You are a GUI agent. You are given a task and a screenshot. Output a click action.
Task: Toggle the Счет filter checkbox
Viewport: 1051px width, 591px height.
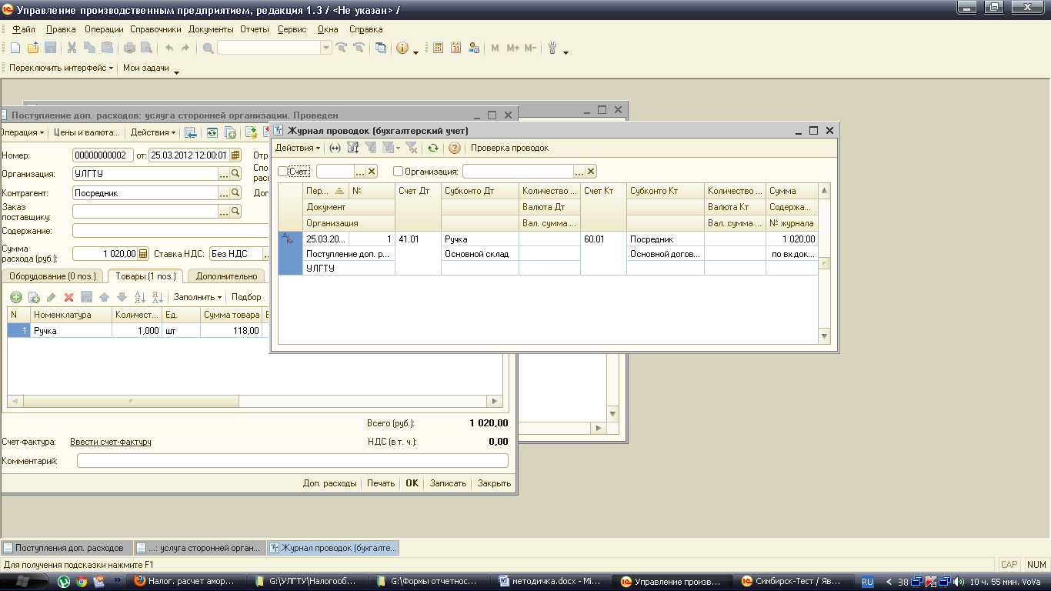(x=282, y=172)
